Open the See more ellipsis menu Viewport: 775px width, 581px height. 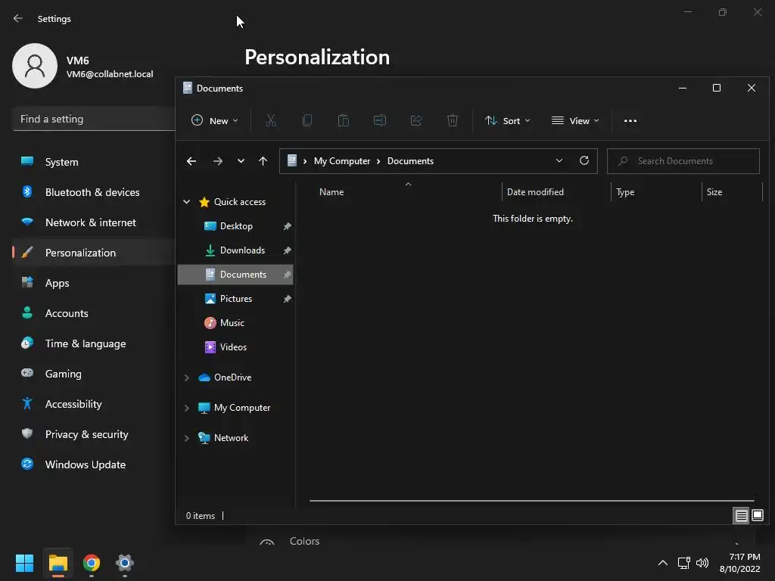tap(630, 120)
